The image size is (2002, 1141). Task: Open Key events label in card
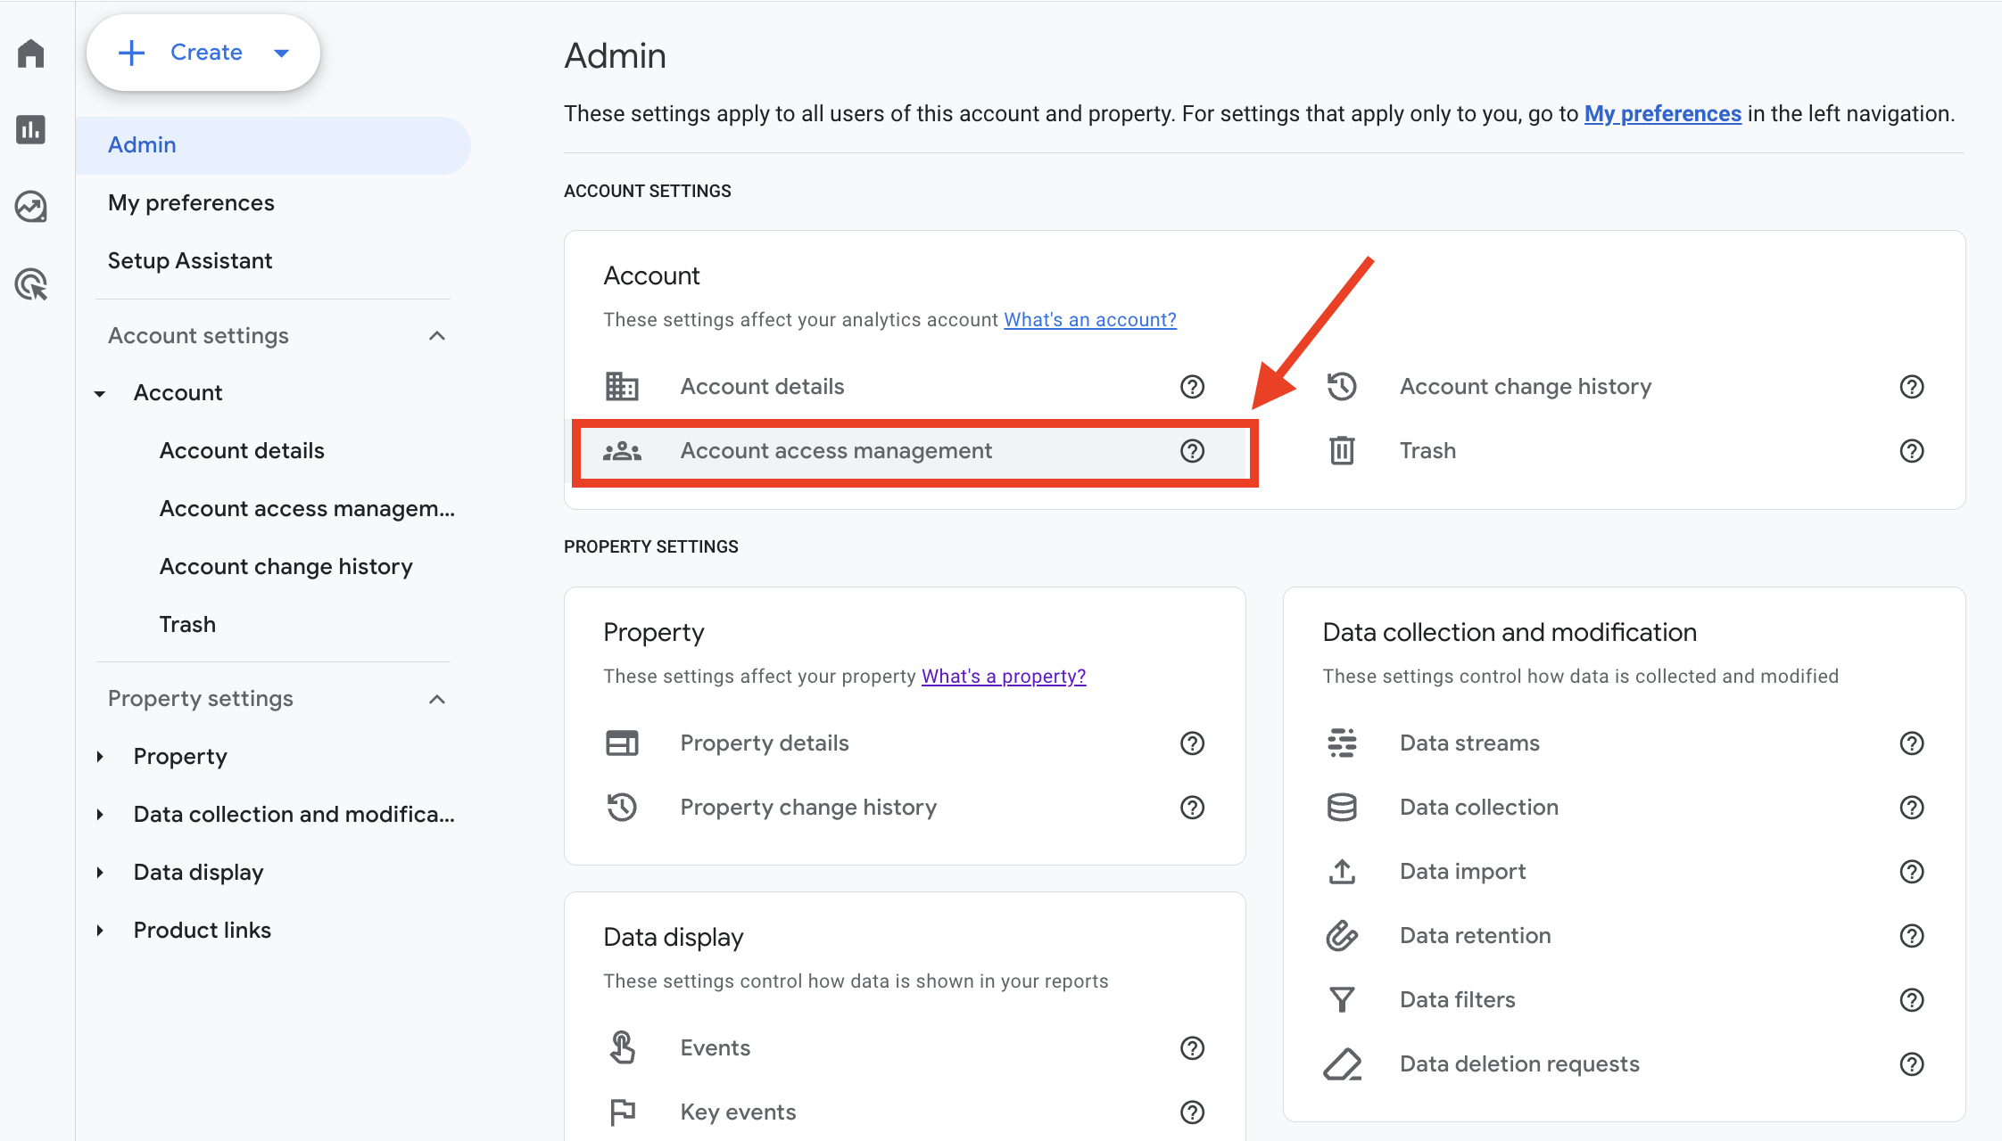[738, 1112]
